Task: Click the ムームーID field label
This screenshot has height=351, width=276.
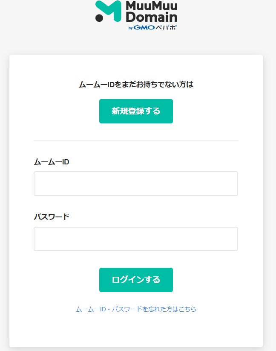Action: pyautogui.click(x=52, y=162)
